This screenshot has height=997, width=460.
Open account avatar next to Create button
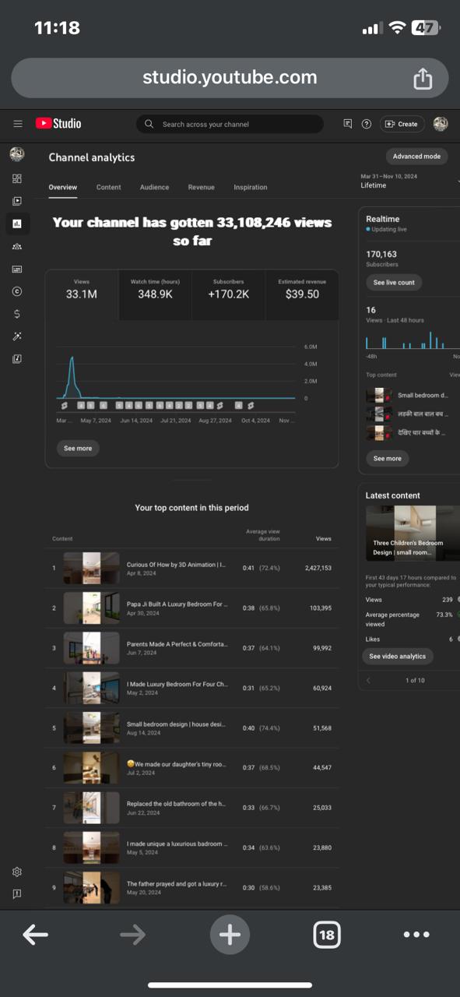pyautogui.click(x=441, y=124)
